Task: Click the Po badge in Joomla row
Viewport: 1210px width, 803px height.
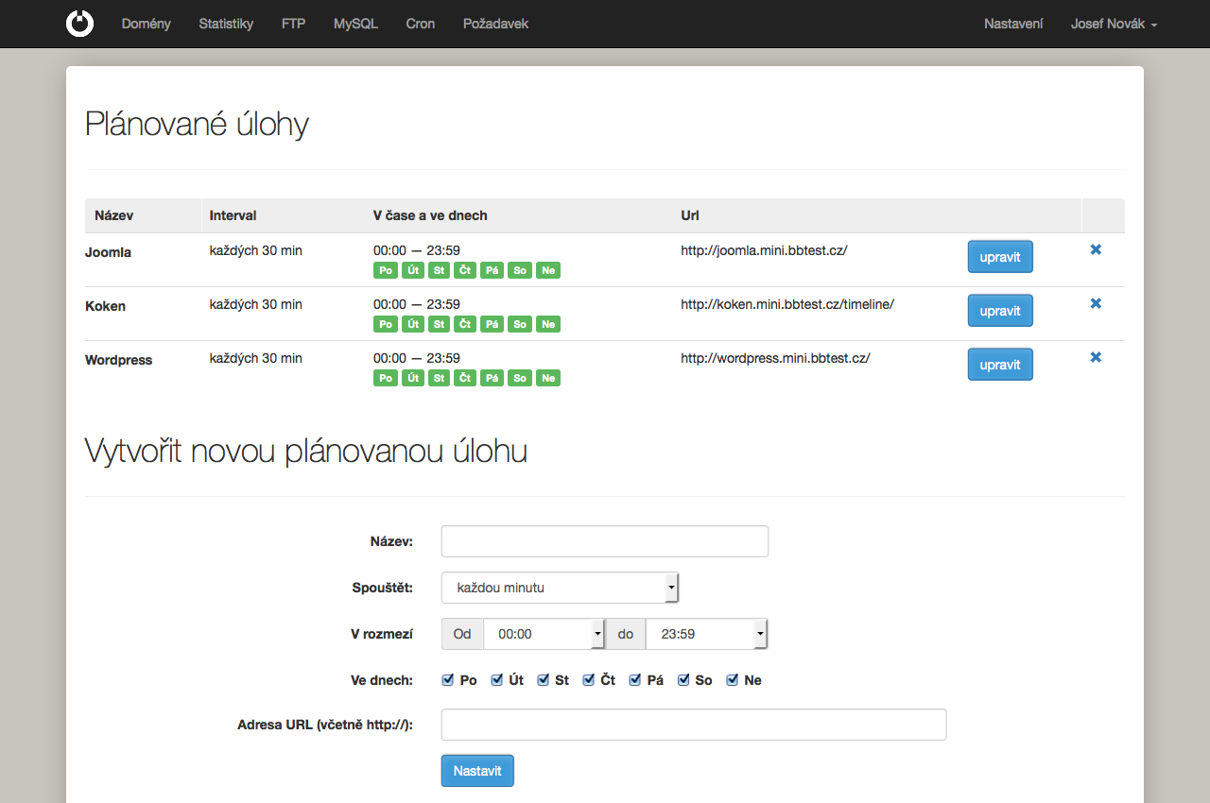Action: (x=386, y=270)
